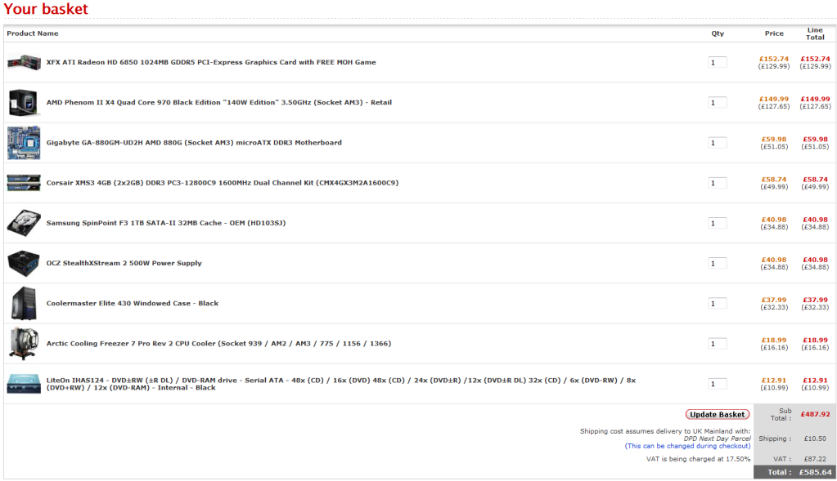Open the XFX ATI Radeon HD 6850 product link
837x481 pixels.
pyautogui.click(x=211, y=62)
